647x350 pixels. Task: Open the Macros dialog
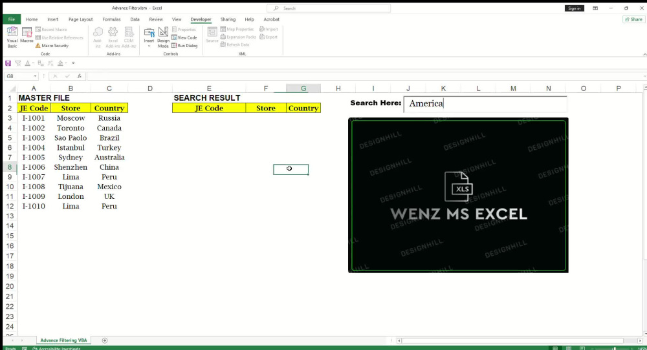[x=27, y=36]
